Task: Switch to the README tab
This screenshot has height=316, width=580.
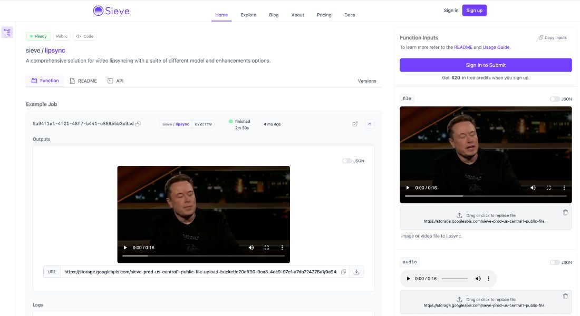Action: tap(86, 81)
